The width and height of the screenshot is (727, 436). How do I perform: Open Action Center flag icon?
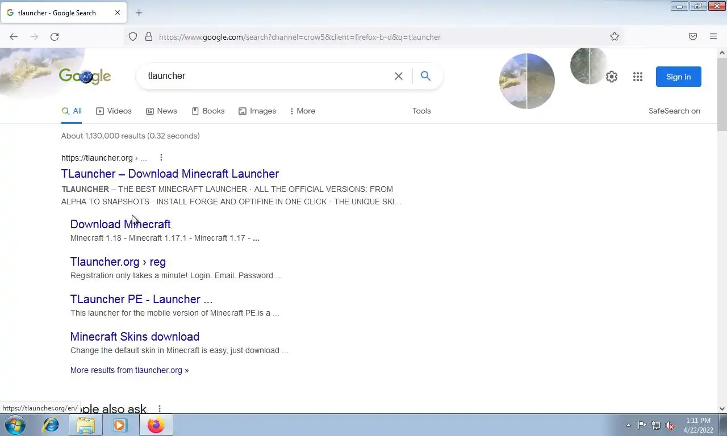[642, 425]
